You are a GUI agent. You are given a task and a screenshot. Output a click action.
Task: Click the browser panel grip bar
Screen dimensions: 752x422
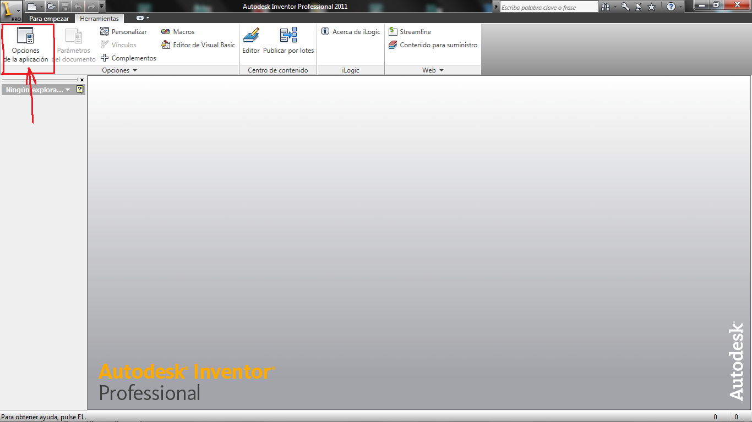coord(40,80)
